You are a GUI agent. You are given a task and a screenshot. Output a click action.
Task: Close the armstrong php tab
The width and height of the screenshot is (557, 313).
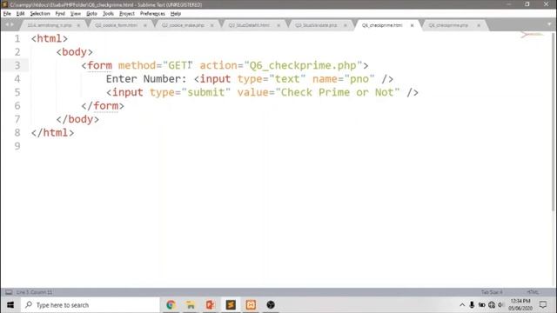coord(78,25)
